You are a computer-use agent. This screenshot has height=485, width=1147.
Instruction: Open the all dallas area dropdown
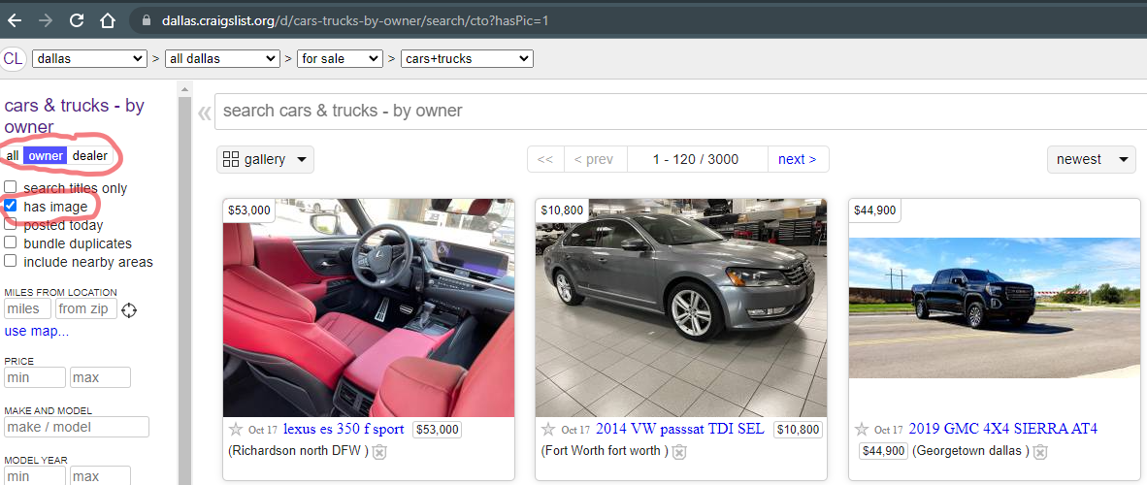click(222, 58)
